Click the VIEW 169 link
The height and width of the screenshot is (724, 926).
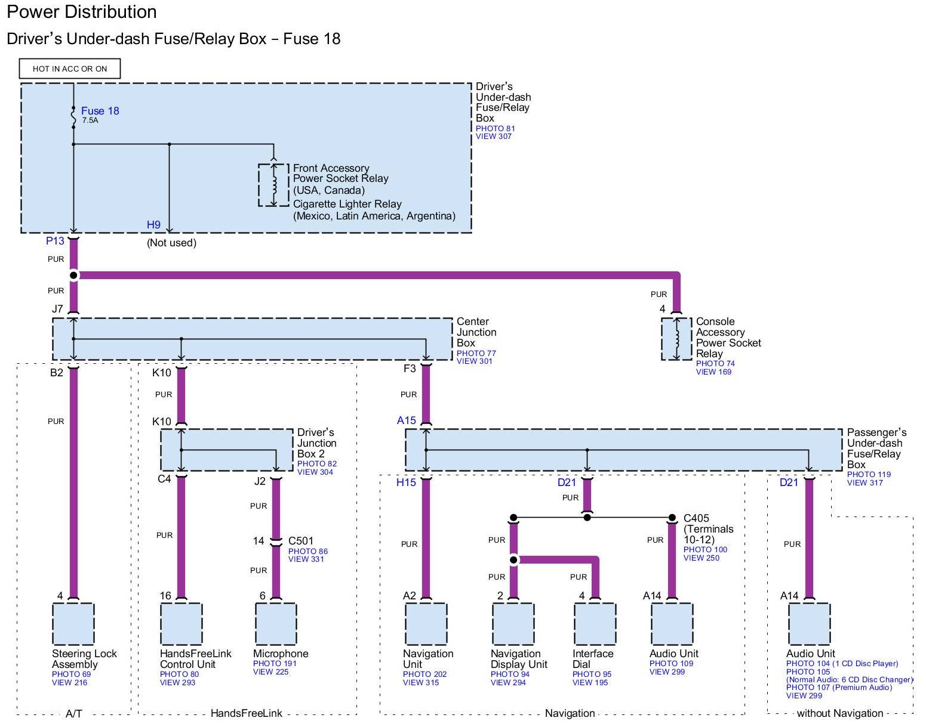713,372
